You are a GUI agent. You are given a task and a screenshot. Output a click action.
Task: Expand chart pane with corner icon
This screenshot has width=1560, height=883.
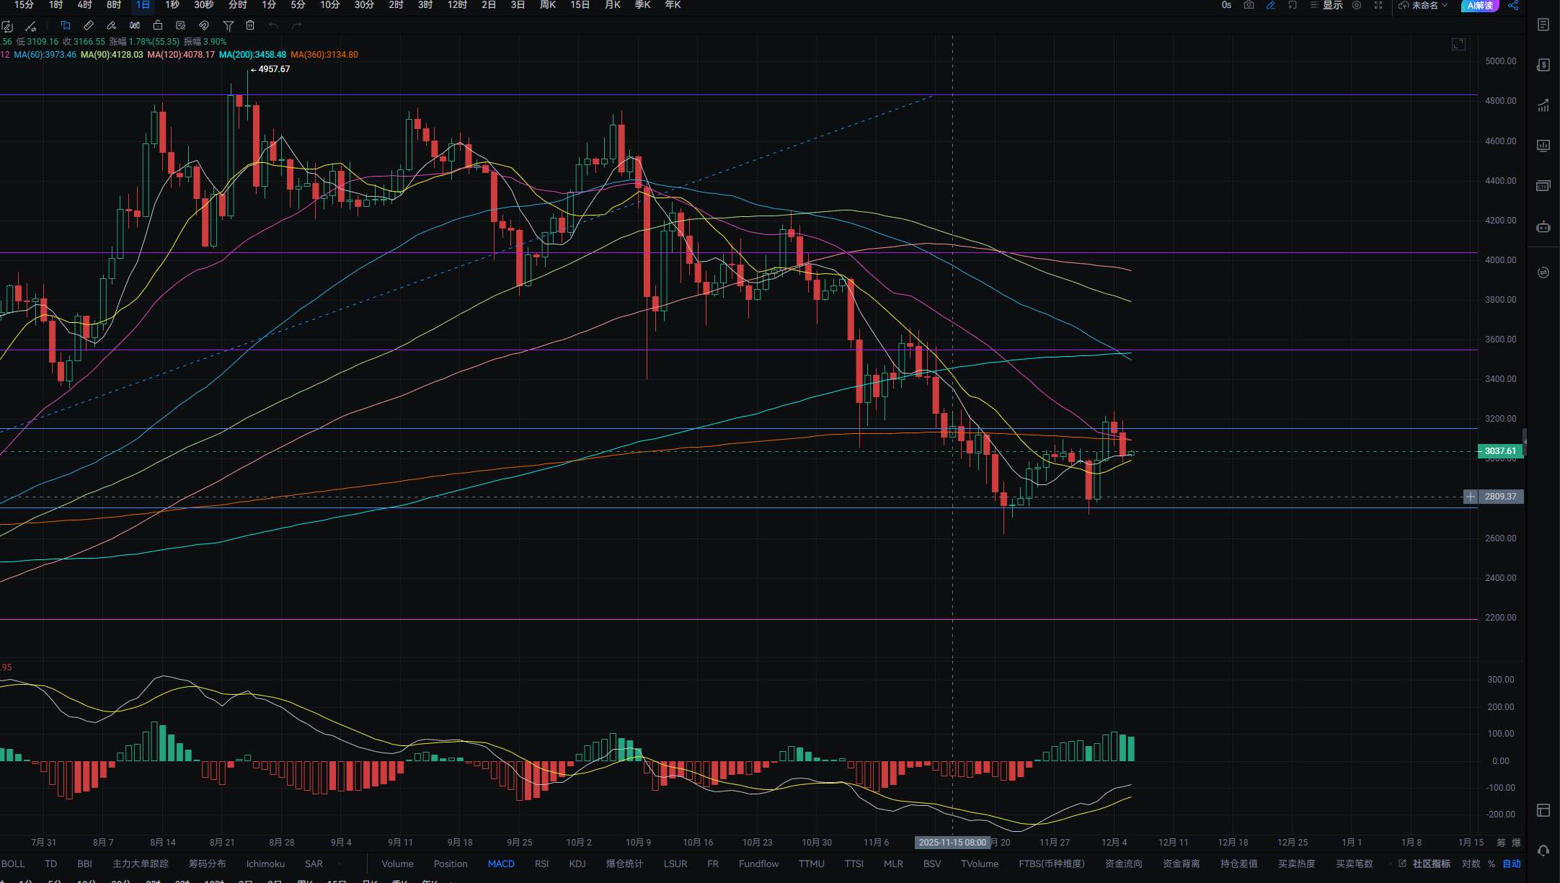[1458, 45]
